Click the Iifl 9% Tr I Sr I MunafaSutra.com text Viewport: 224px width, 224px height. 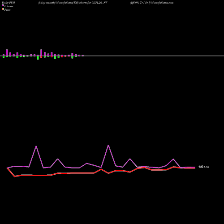click(152, 3)
